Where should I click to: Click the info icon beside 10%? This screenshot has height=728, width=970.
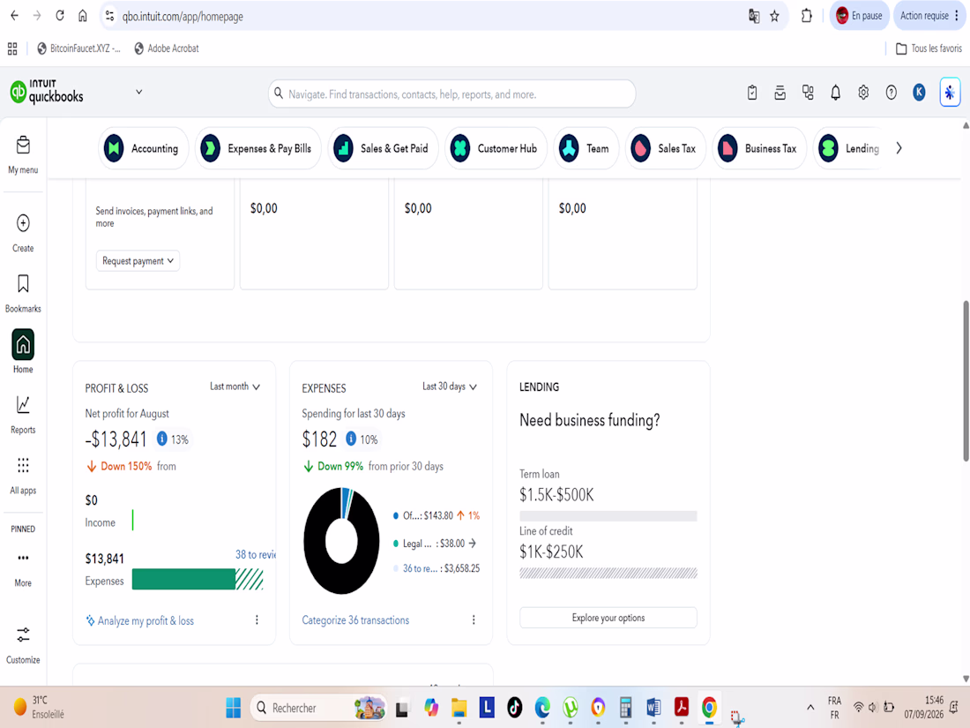click(351, 439)
